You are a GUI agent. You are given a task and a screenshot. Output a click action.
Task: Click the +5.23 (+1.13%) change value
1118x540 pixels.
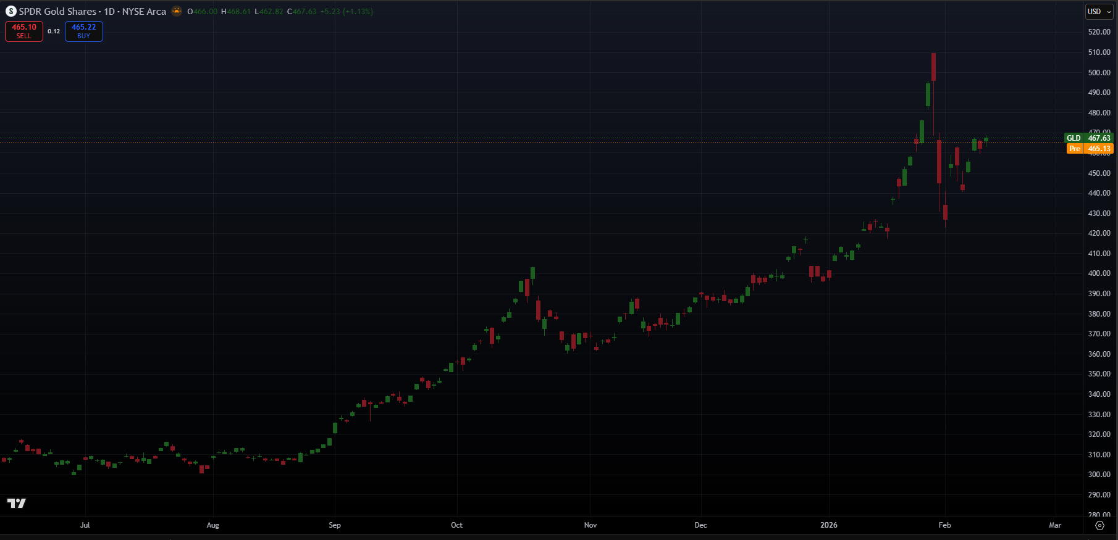pos(347,12)
